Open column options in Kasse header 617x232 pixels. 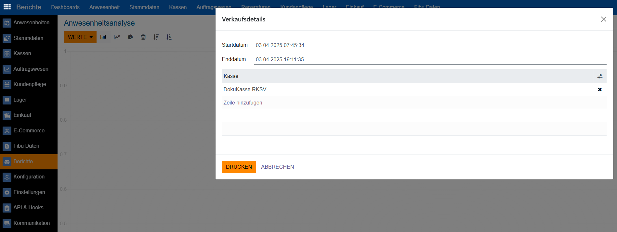[x=600, y=76]
